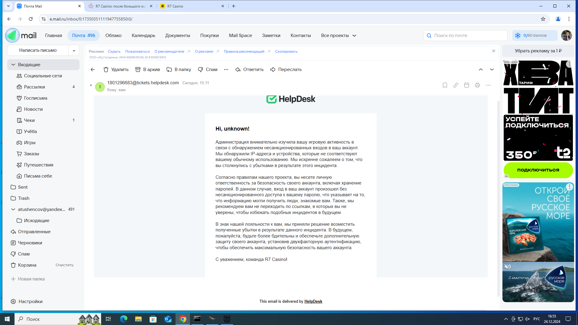Screen dimensions: 578x325
Task: Follow the HelpDesk link in the footer
Action: tap(313, 302)
